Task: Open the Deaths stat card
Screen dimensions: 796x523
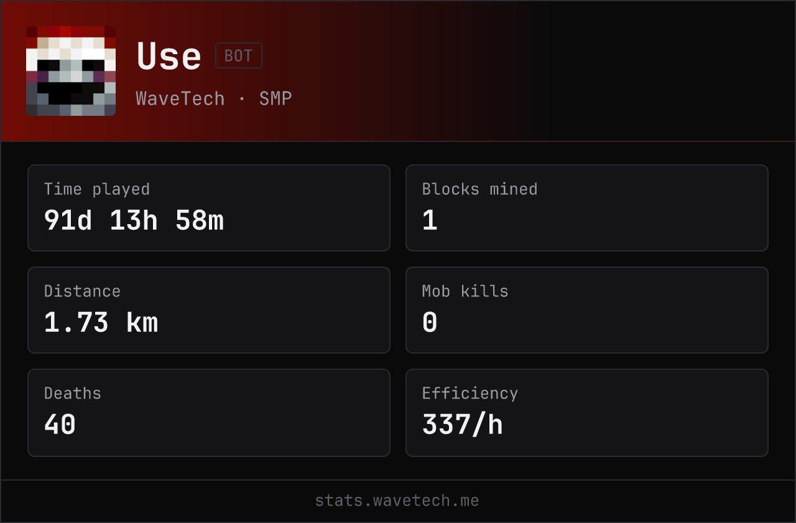Action: coord(209,413)
